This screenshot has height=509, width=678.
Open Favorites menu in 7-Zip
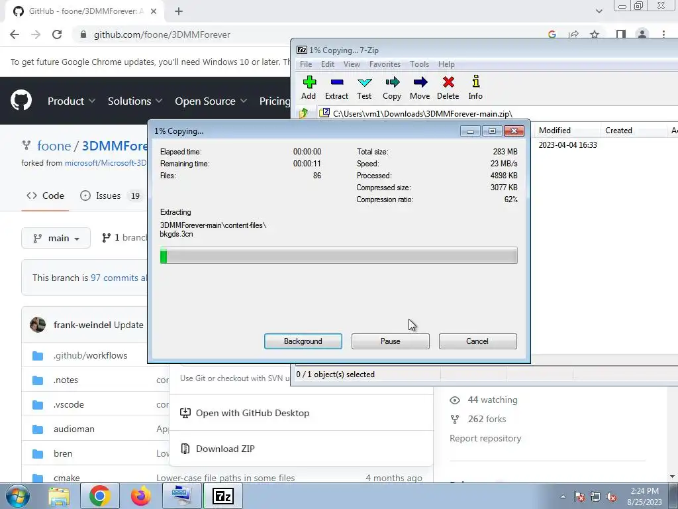click(x=385, y=64)
